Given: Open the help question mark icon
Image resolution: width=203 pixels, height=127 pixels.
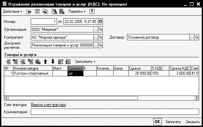Looking at the screenshot, I should pos(92,11).
